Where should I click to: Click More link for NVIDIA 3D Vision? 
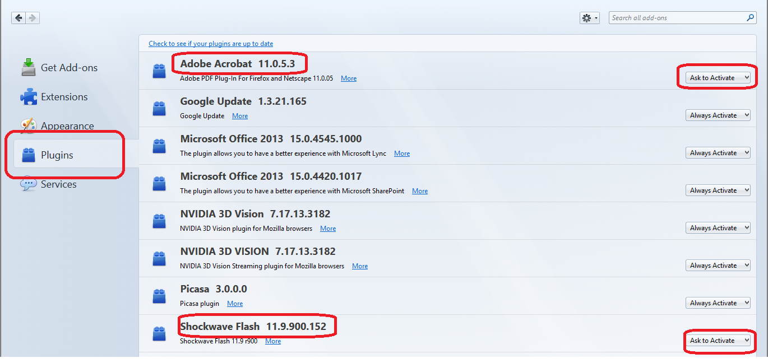[328, 229]
